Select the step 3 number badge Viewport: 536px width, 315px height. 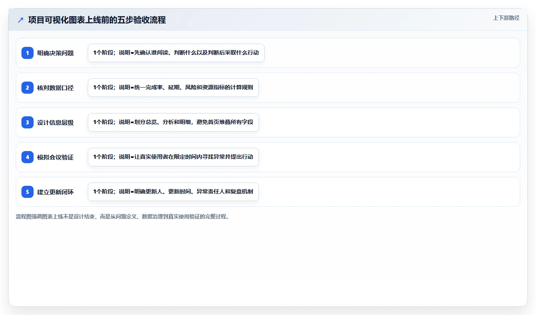(28, 122)
